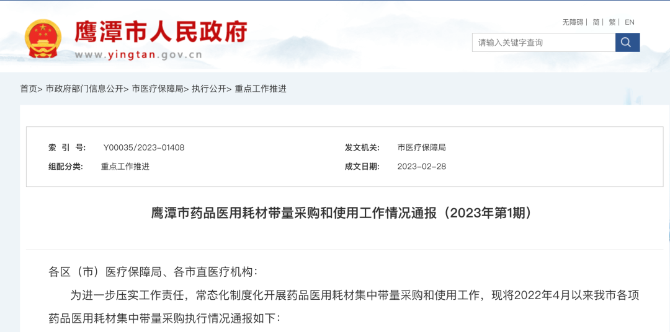This screenshot has height=332, width=670.
Task: Focus the 请输入关键字查询 search box
Action: pos(543,42)
